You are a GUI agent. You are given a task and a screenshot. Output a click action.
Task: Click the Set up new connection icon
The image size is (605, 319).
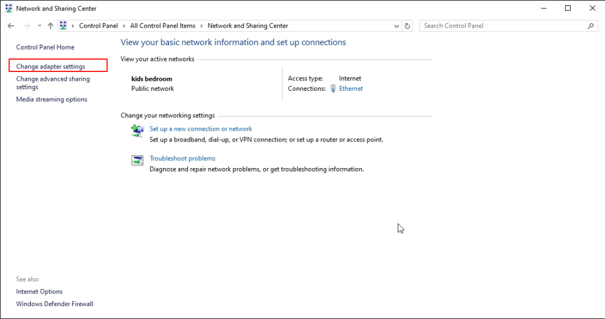click(x=137, y=131)
